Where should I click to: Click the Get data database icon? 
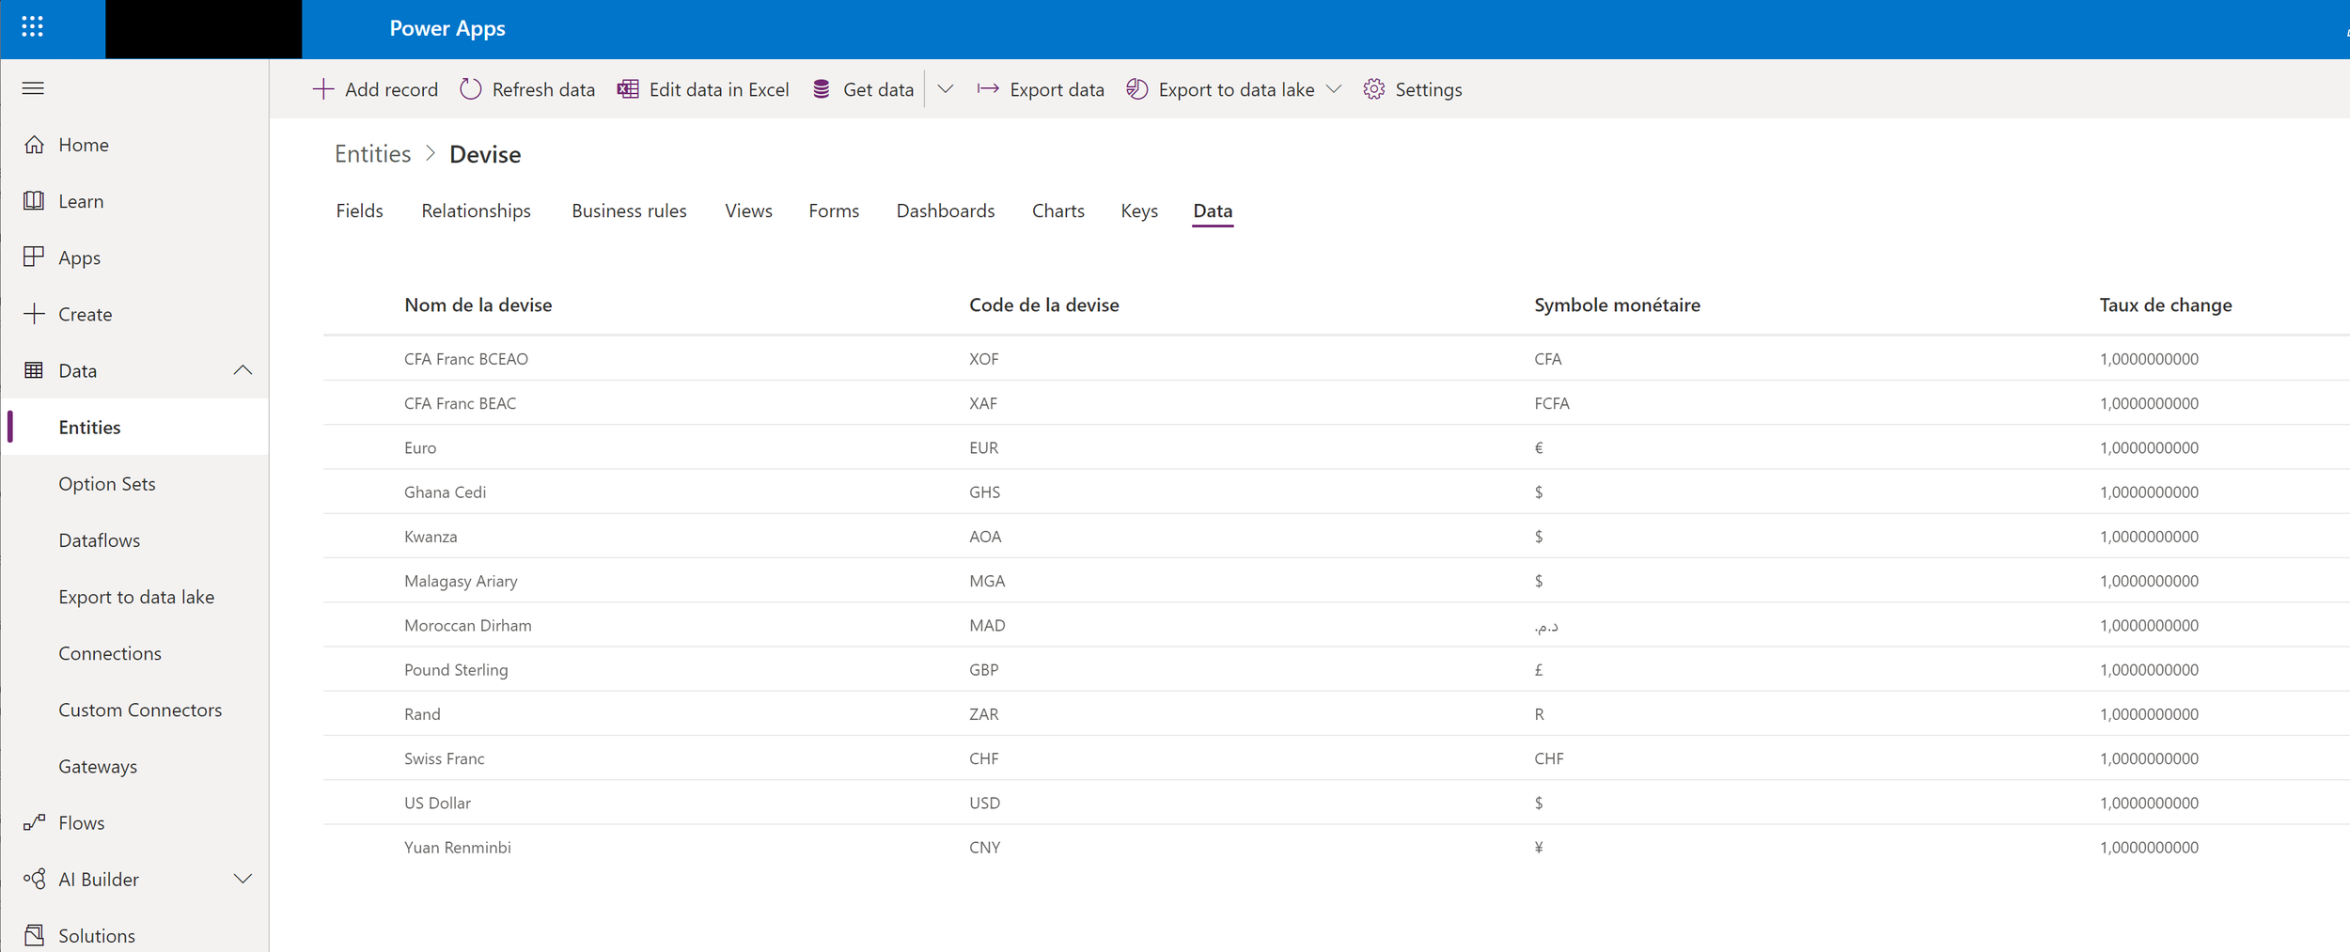(x=822, y=89)
